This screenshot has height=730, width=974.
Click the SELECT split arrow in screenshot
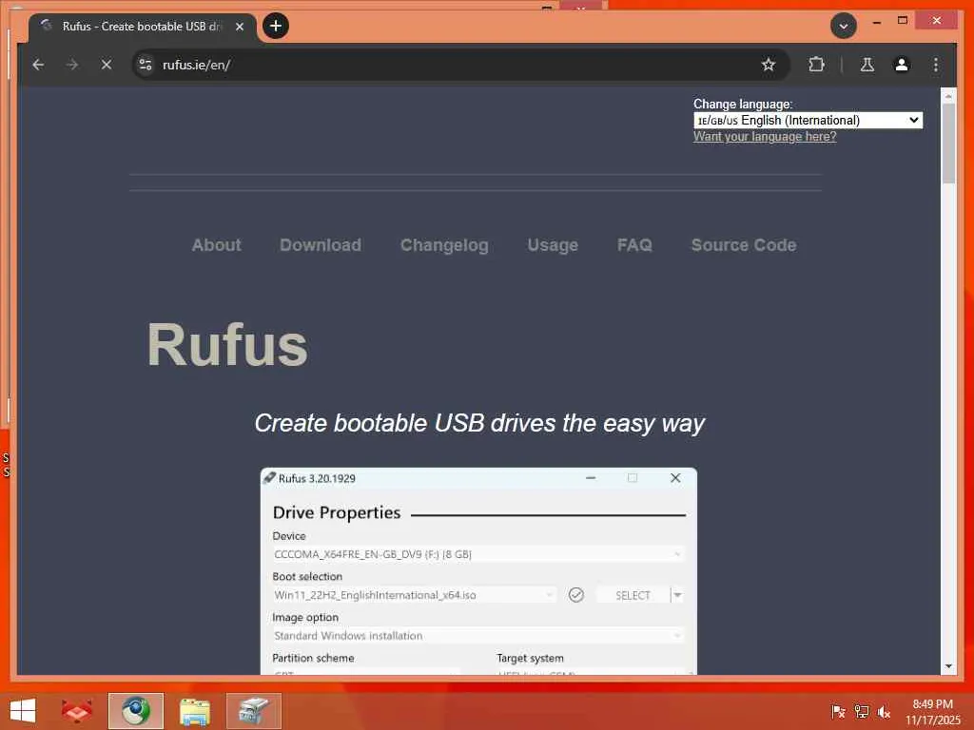pos(677,595)
